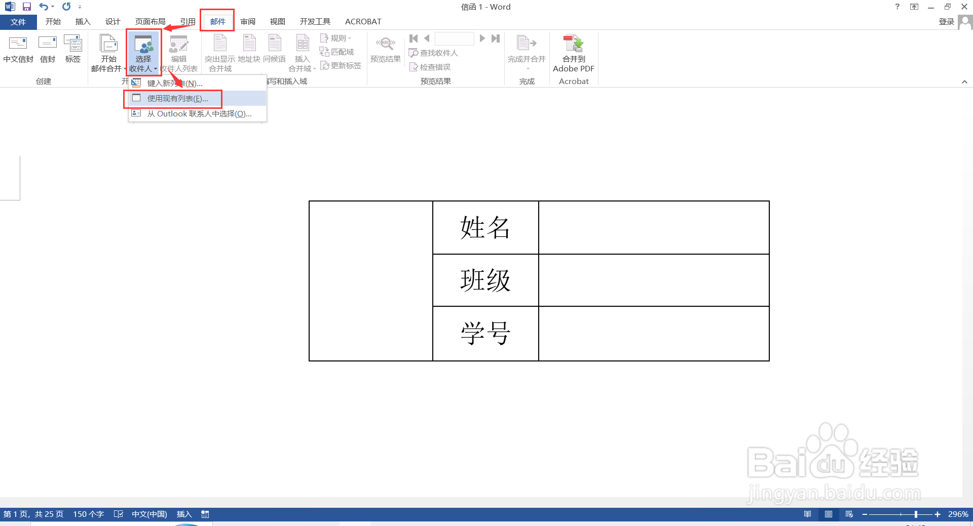Select the 地址块 insert icon
Screen dimensions: 973x526
pyautogui.click(x=248, y=51)
